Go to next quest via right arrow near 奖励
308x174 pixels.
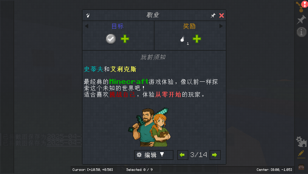(x=221, y=26)
